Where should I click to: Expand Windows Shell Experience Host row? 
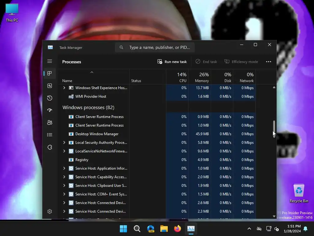point(64,88)
